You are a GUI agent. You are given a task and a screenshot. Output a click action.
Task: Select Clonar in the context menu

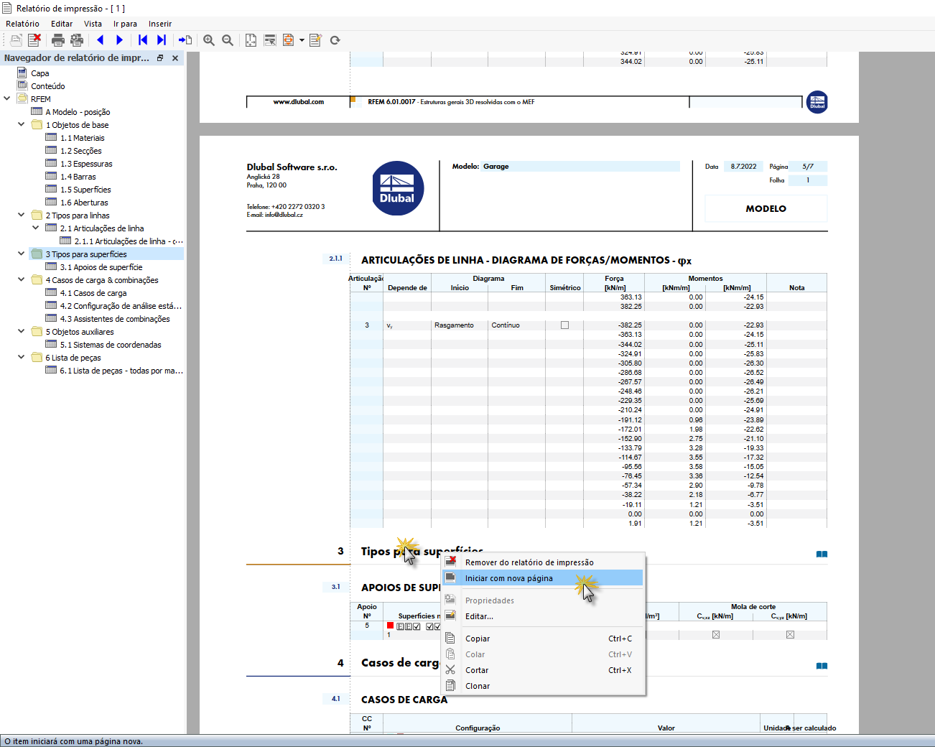[x=542, y=686]
